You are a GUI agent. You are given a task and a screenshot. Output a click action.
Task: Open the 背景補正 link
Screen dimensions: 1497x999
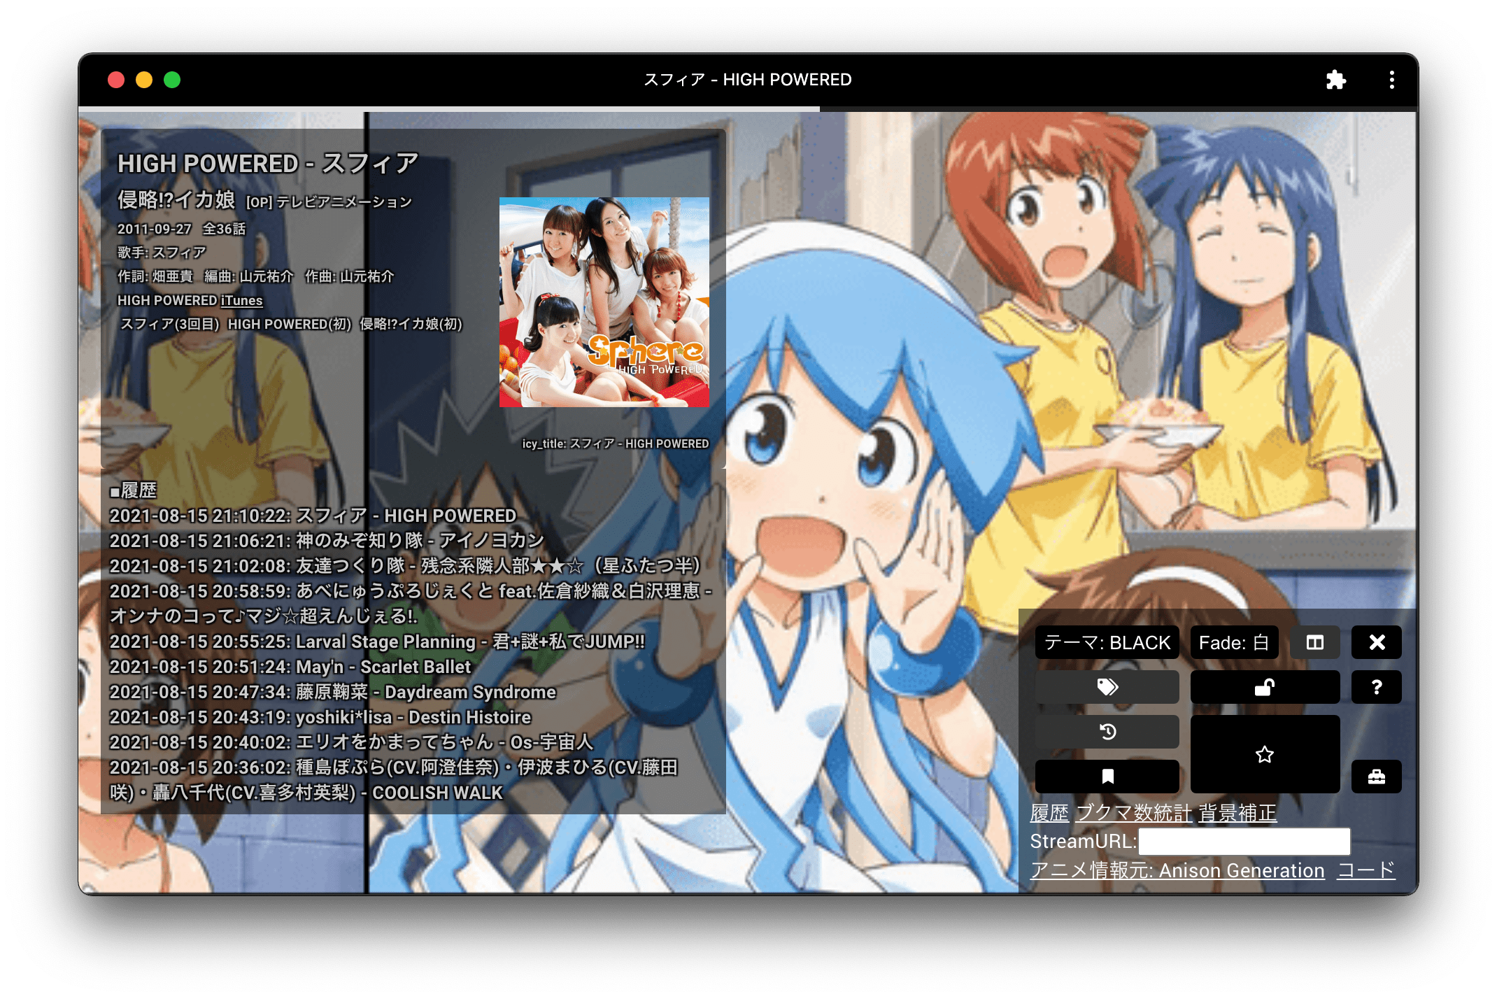[x=1237, y=813]
